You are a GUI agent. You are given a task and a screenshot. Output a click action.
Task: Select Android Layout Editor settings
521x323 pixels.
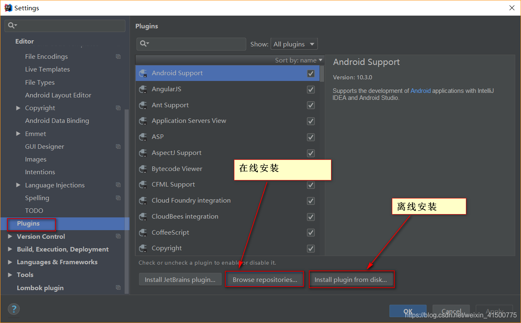(x=58, y=95)
